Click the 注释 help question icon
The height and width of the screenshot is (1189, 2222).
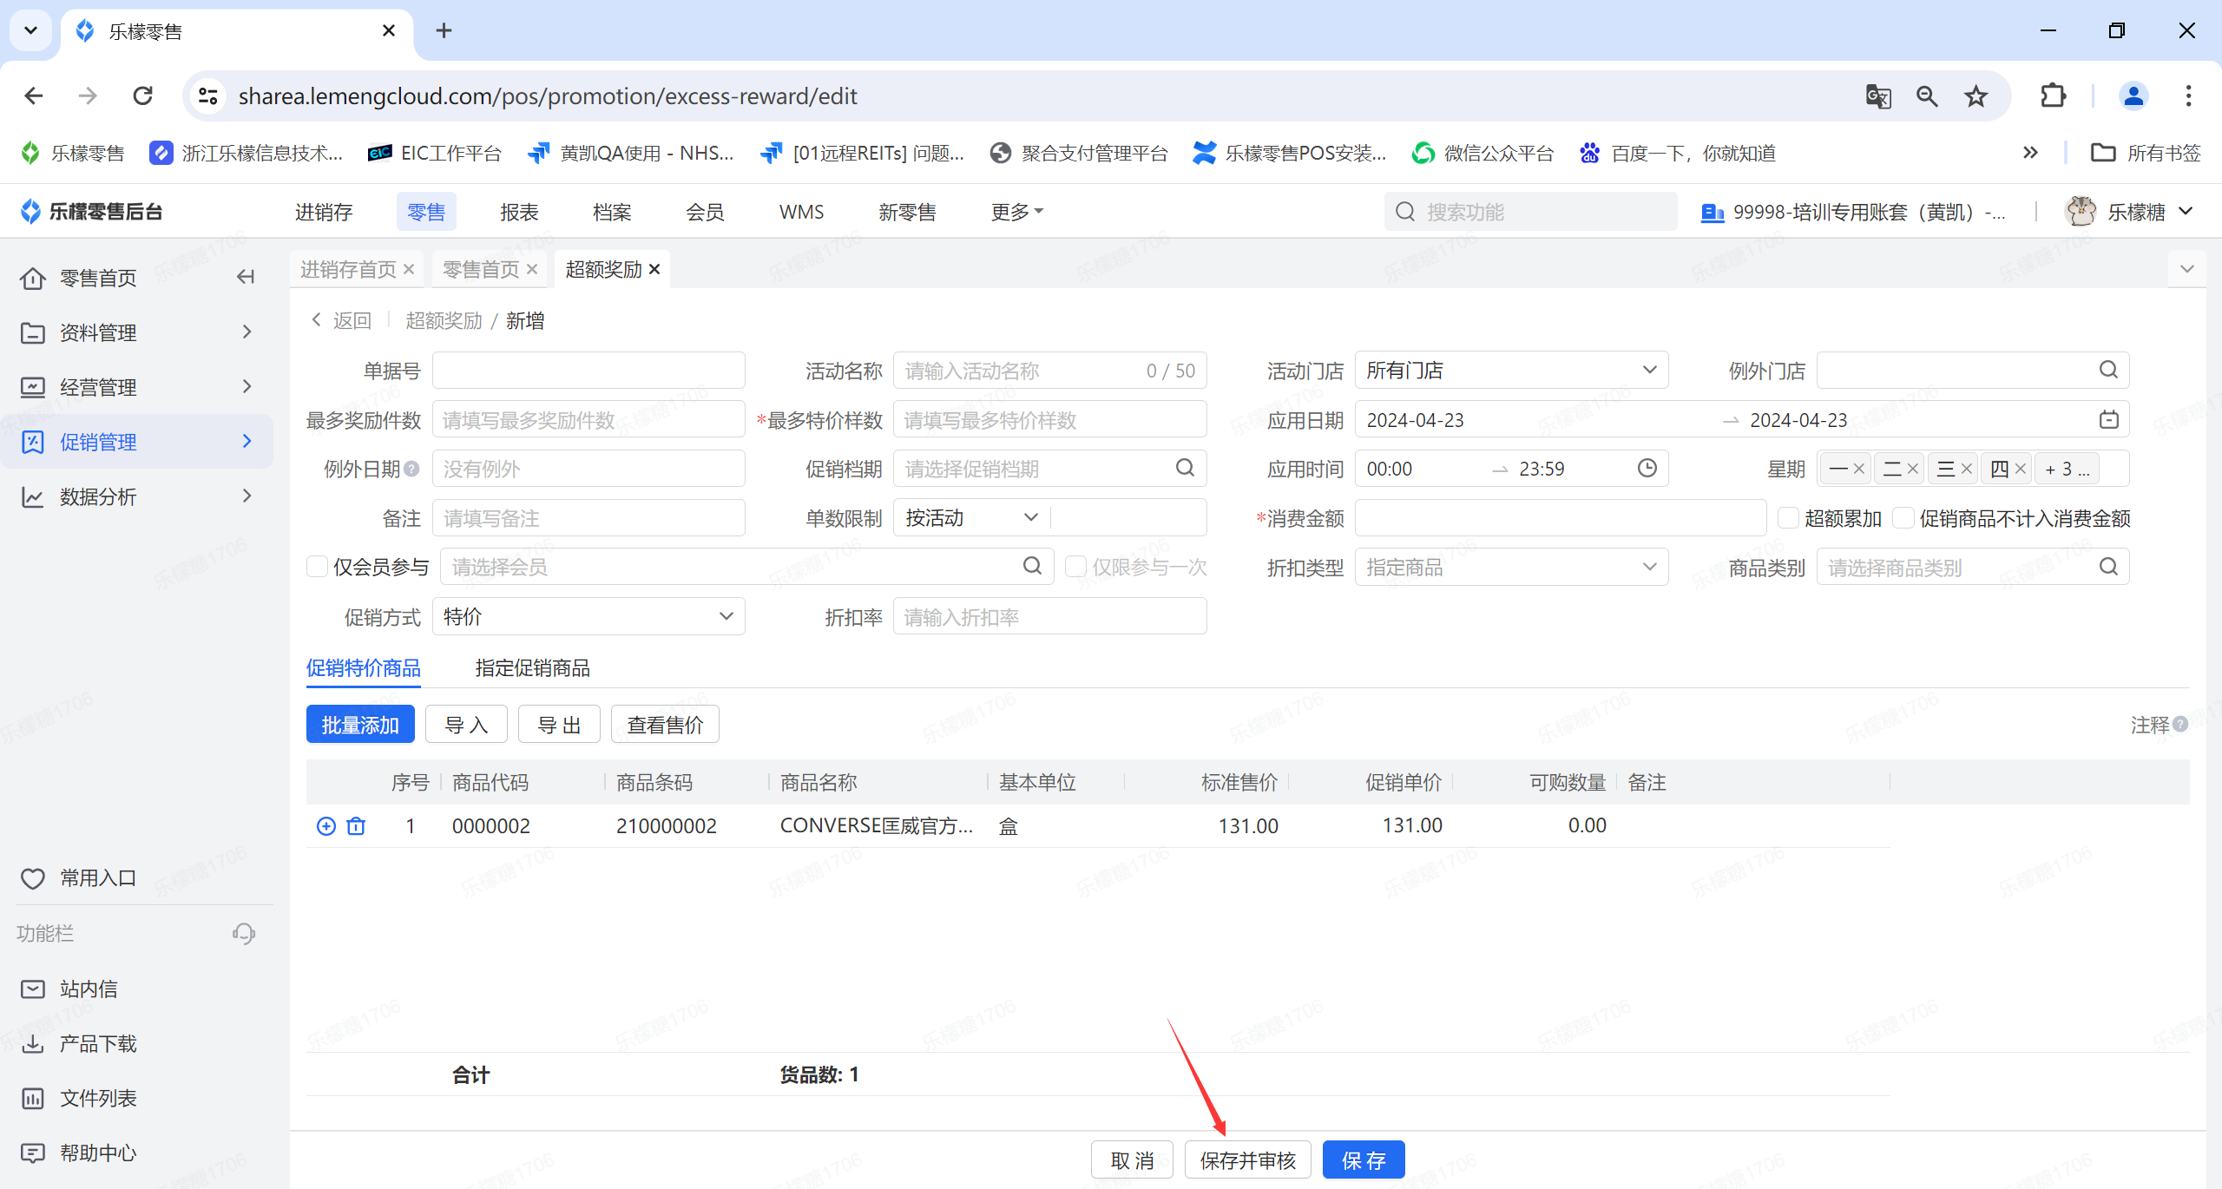pyautogui.click(x=2181, y=725)
